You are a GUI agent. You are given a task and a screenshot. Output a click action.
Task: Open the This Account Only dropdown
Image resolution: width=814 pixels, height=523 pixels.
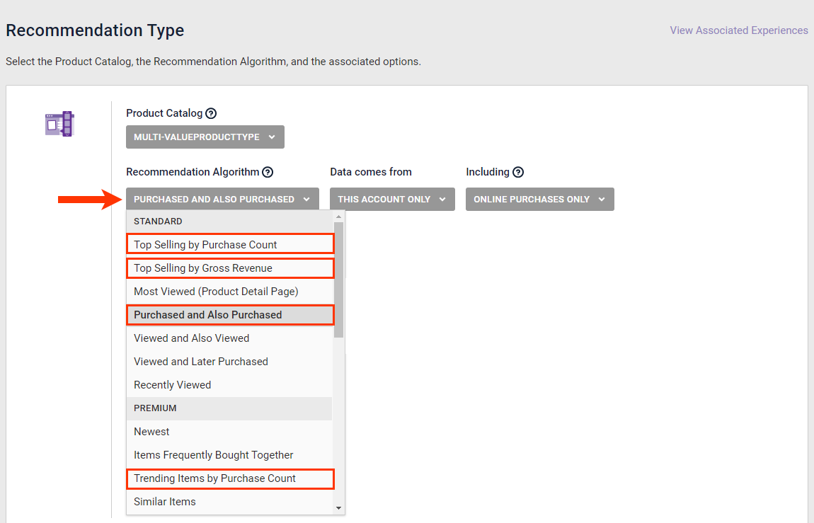click(391, 199)
